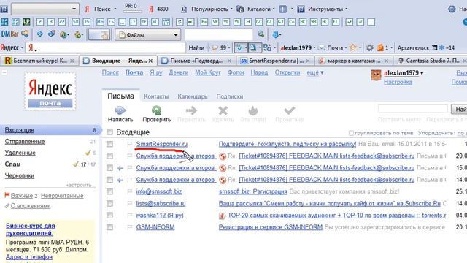467x263 pixels.
Task: Switch to Бесплатный курс browser tab
Action: click(x=39, y=61)
